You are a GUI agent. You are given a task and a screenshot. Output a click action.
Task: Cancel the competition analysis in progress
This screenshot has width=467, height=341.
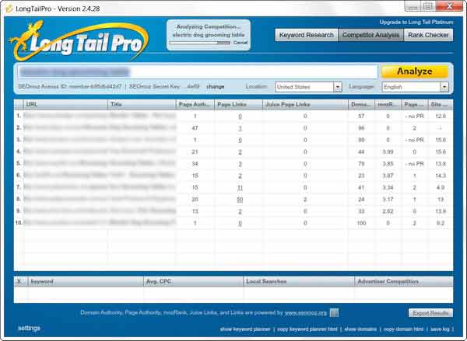pyautogui.click(x=240, y=43)
